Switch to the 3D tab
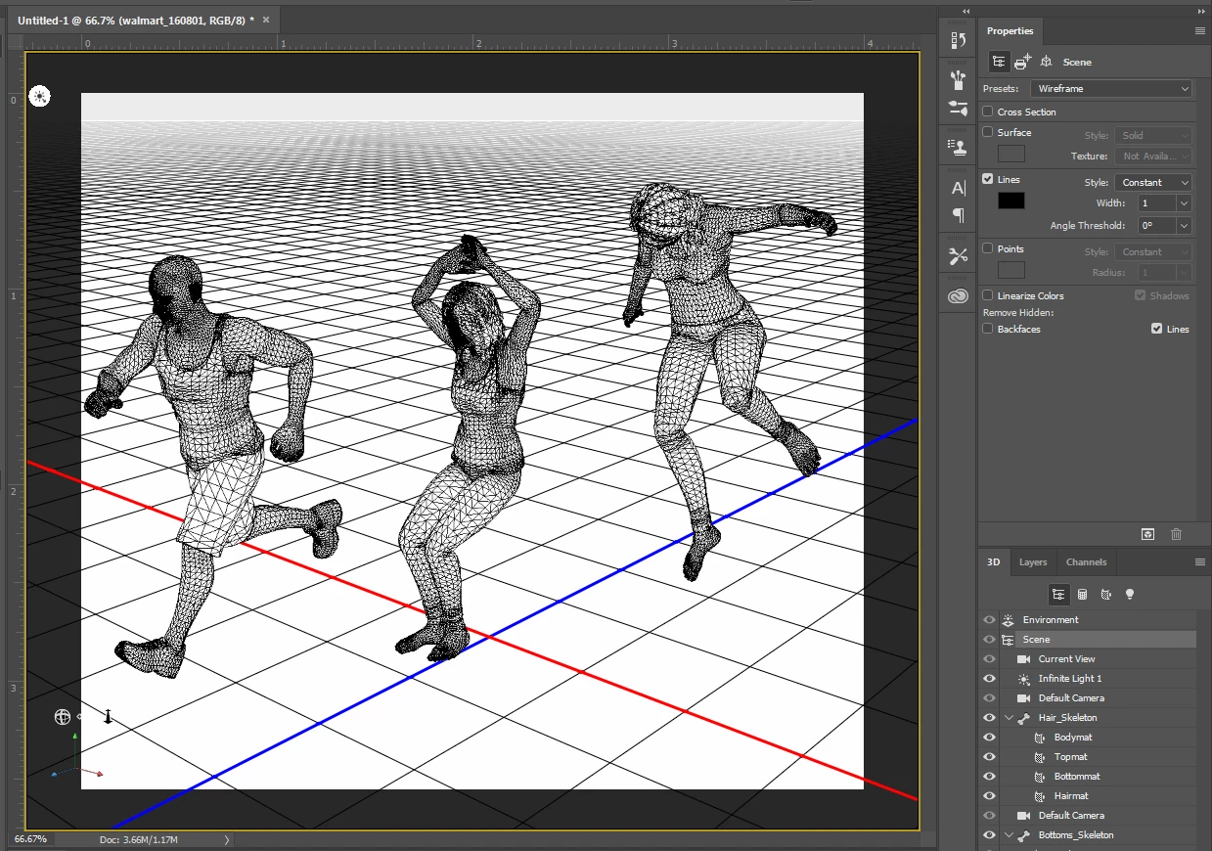 [993, 561]
